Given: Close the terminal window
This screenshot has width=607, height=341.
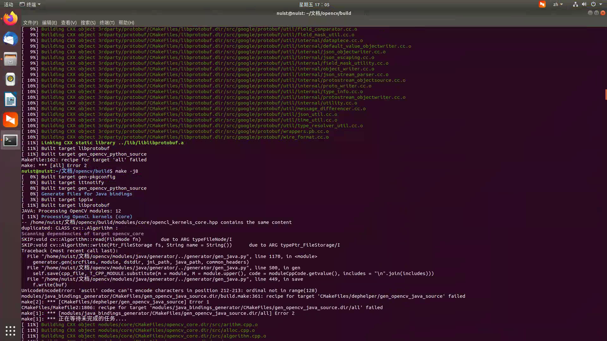Looking at the screenshot, I should pyautogui.click(x=603, y=13).
